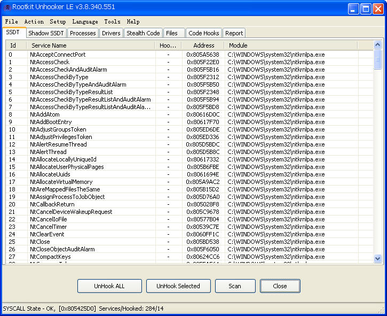
Task: Open the Language menu
Action: 85,22
